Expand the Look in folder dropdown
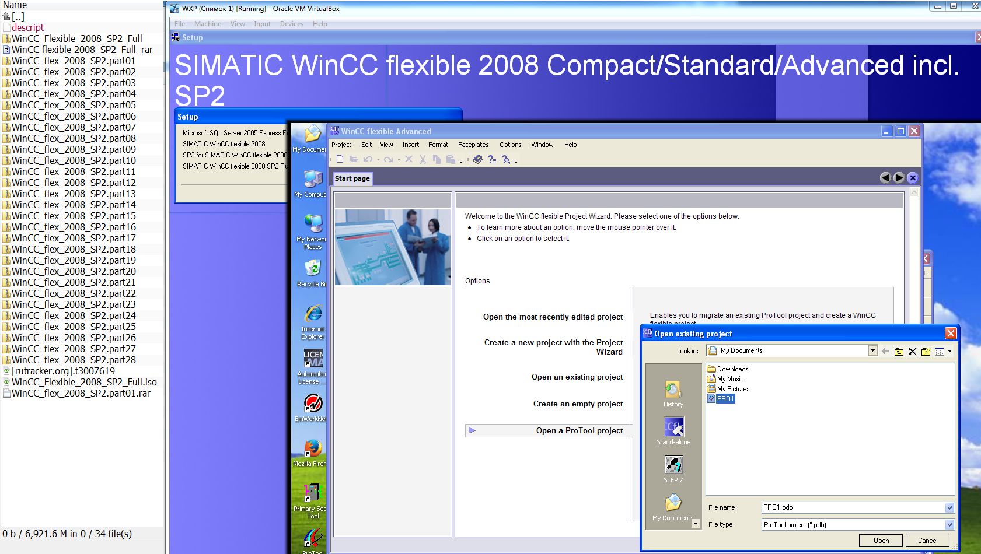The width and height of the screenshot is (981, 554). 872,350
